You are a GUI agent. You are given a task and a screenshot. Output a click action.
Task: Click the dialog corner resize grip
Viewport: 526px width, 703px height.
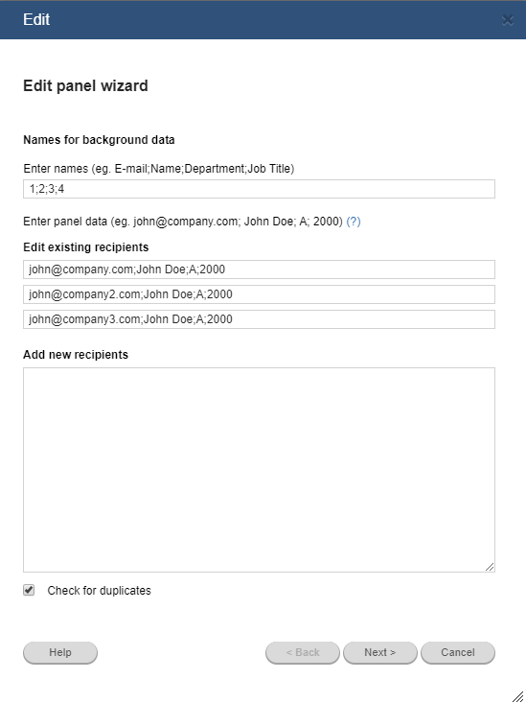(517, 695)
